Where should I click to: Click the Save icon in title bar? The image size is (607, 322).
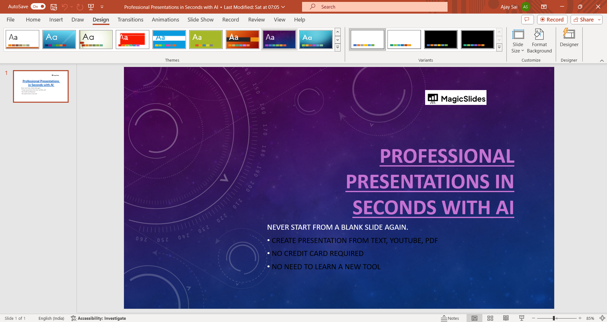pyautogui.click(x=54, y=7)
